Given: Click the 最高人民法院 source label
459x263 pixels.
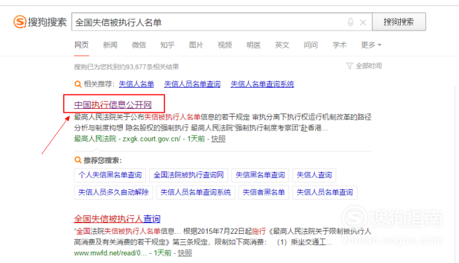Looking at the screenshot, I should coord(95,139).
